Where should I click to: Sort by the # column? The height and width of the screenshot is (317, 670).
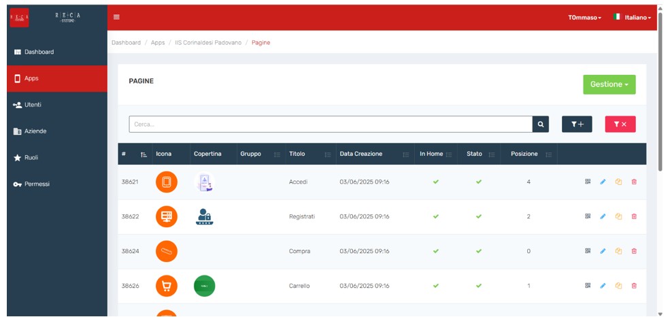[144, 154]
